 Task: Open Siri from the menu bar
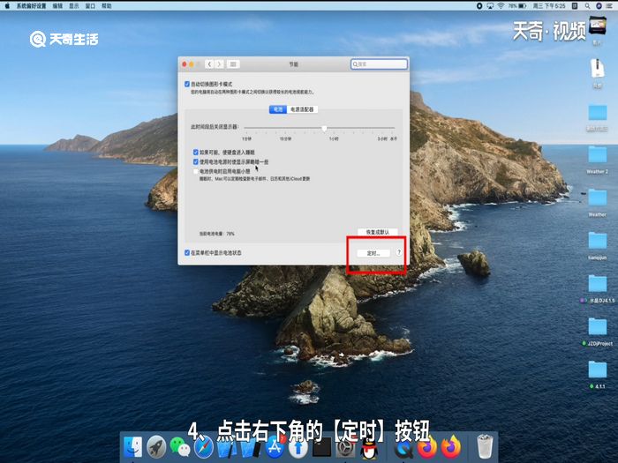(x=599, y=5)
